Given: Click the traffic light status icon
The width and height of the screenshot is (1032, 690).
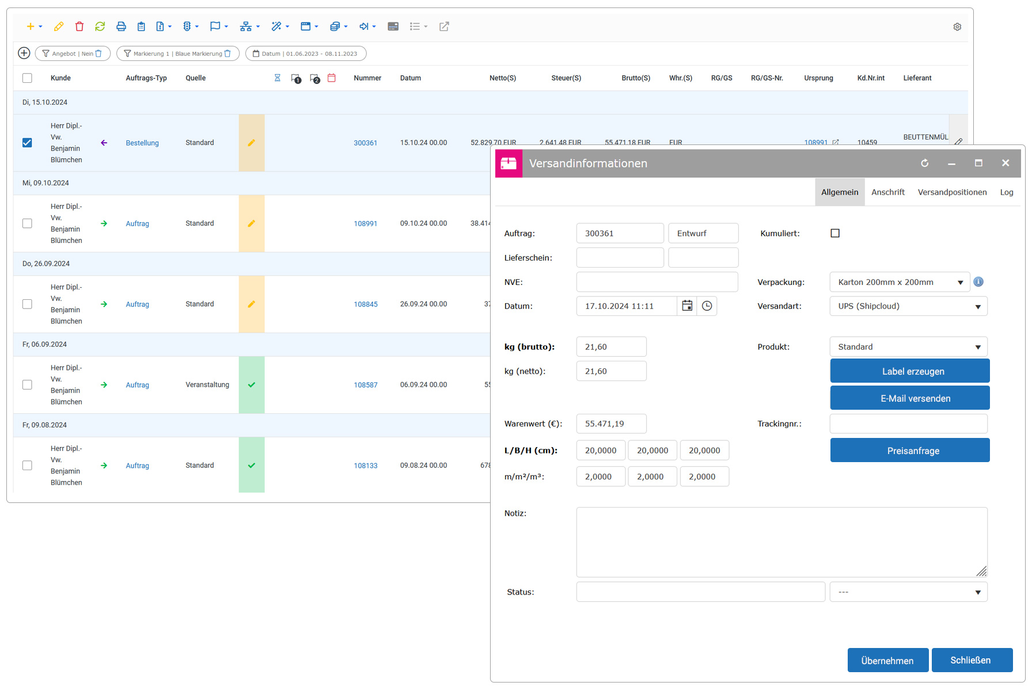Looking at the screenshot, I should (187, 26).
